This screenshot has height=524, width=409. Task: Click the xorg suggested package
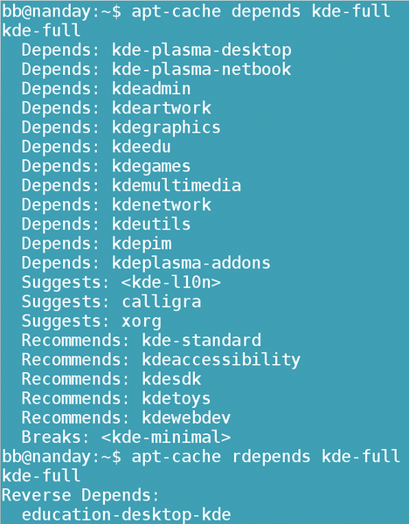tap(142, 321)
